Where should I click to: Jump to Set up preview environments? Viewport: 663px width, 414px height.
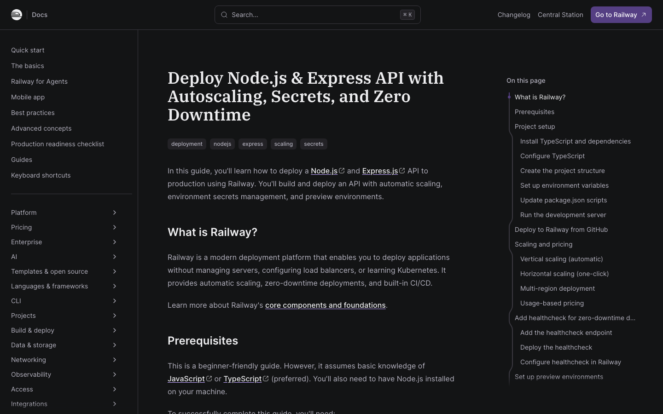tap(559, 377)
